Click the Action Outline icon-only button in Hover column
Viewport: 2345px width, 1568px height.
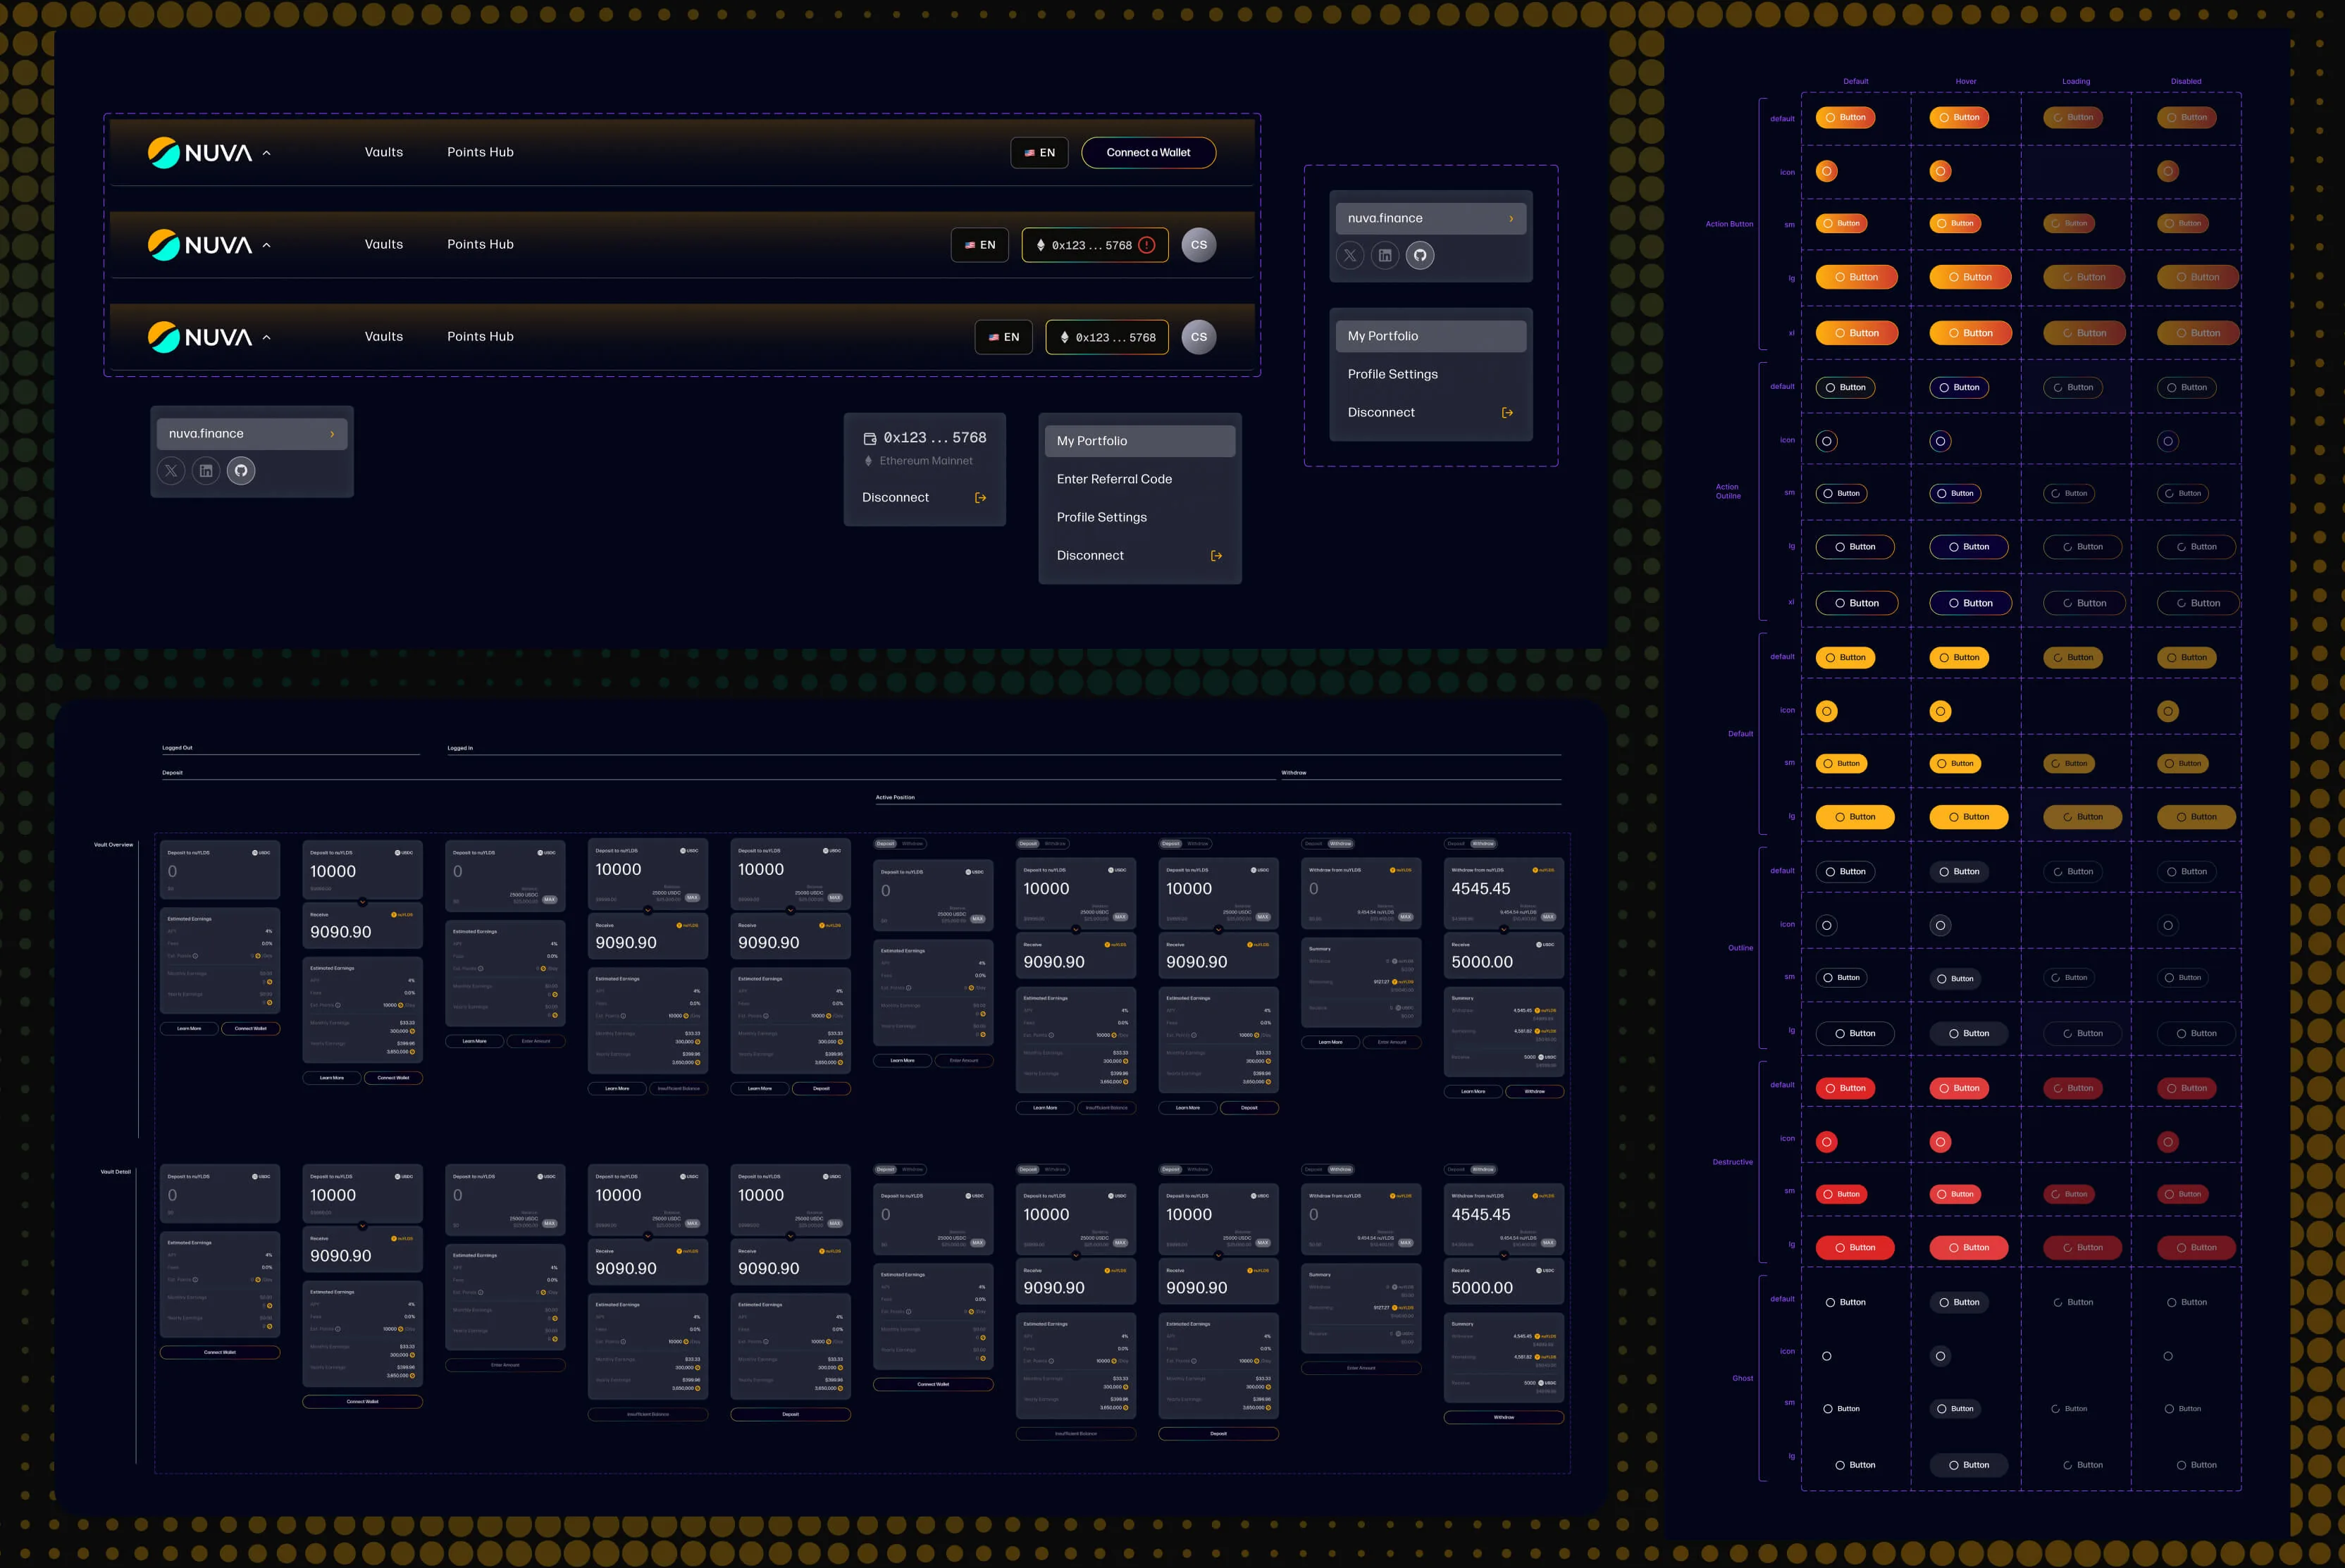[1941, 441]
